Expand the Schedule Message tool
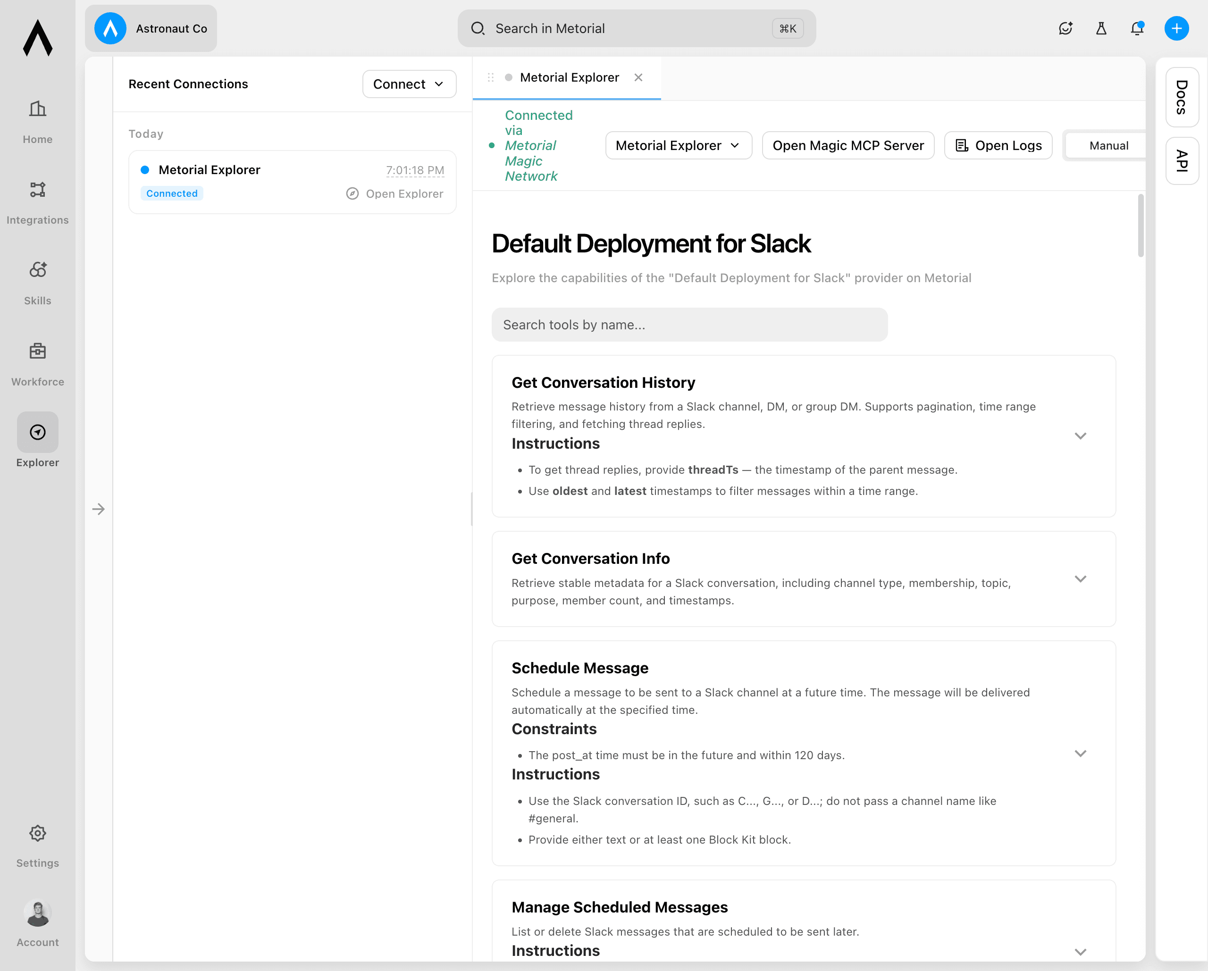 click(x=1080, y=753)
